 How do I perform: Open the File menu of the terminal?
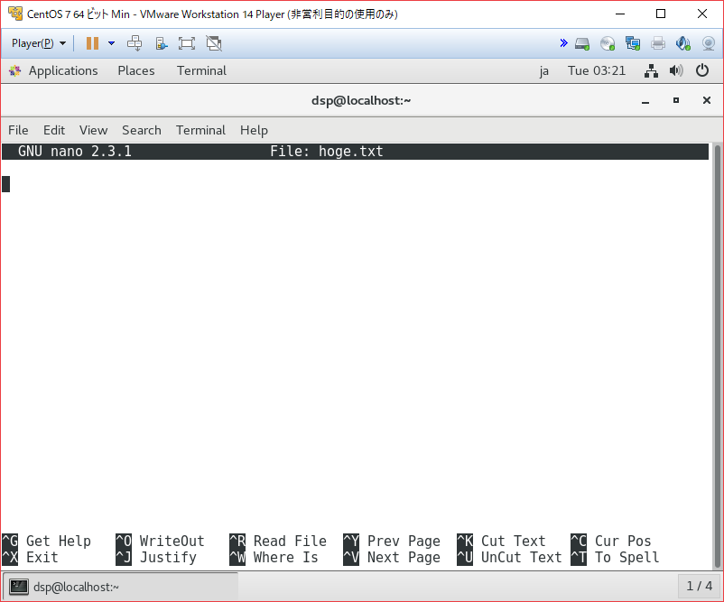pos(18,130)
